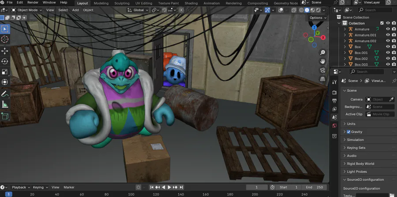Open the Add menu in viewport header

(x=75, y=10)
